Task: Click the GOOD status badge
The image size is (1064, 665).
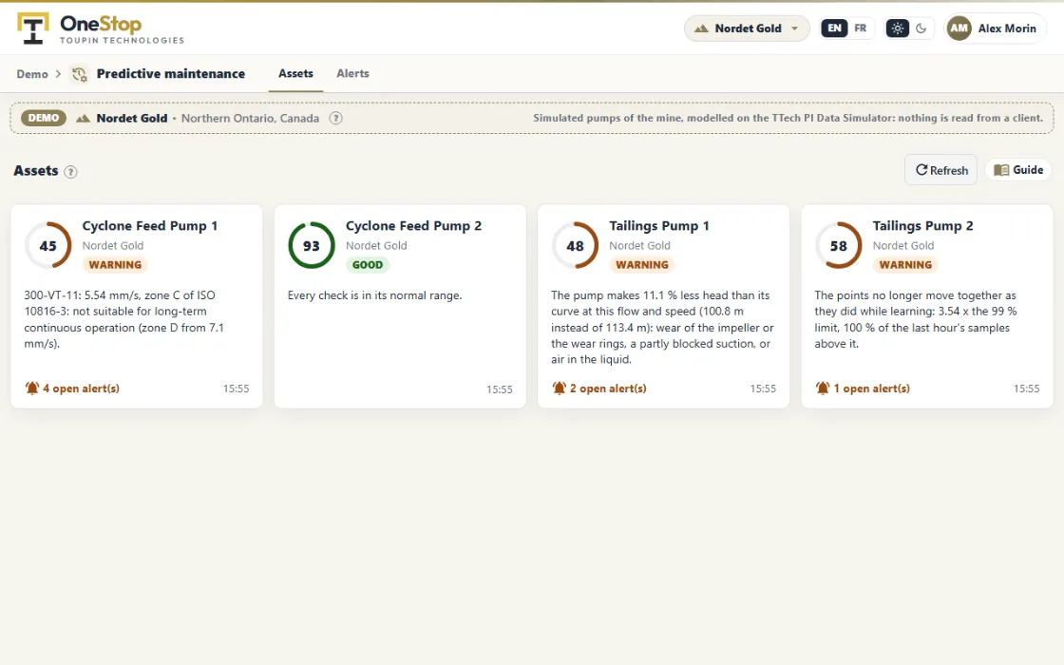Action: (368, 265)
